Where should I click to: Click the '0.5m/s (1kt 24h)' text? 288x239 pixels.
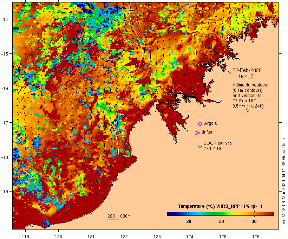[x=248, y=106]
